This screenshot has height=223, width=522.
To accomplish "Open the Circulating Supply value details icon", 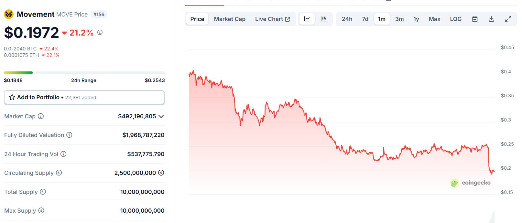I will pyautogui.click(x=161, y=173).
